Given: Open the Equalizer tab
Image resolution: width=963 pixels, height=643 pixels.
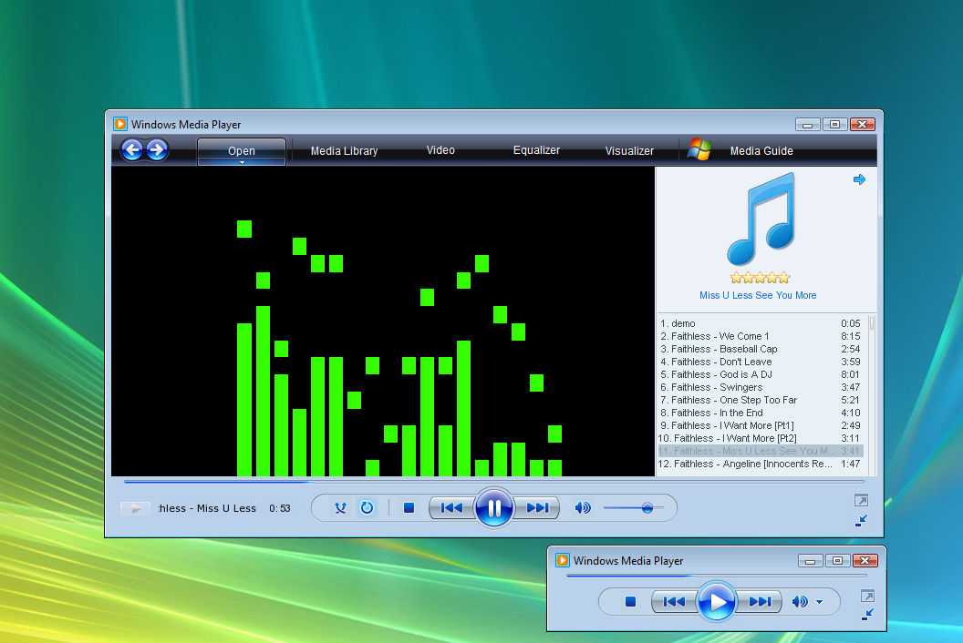Looking at the screenshot, I should point(536,150).
